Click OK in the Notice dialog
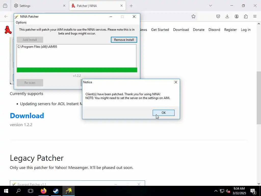This screenshot has width=261, height=196. (163, 113)
